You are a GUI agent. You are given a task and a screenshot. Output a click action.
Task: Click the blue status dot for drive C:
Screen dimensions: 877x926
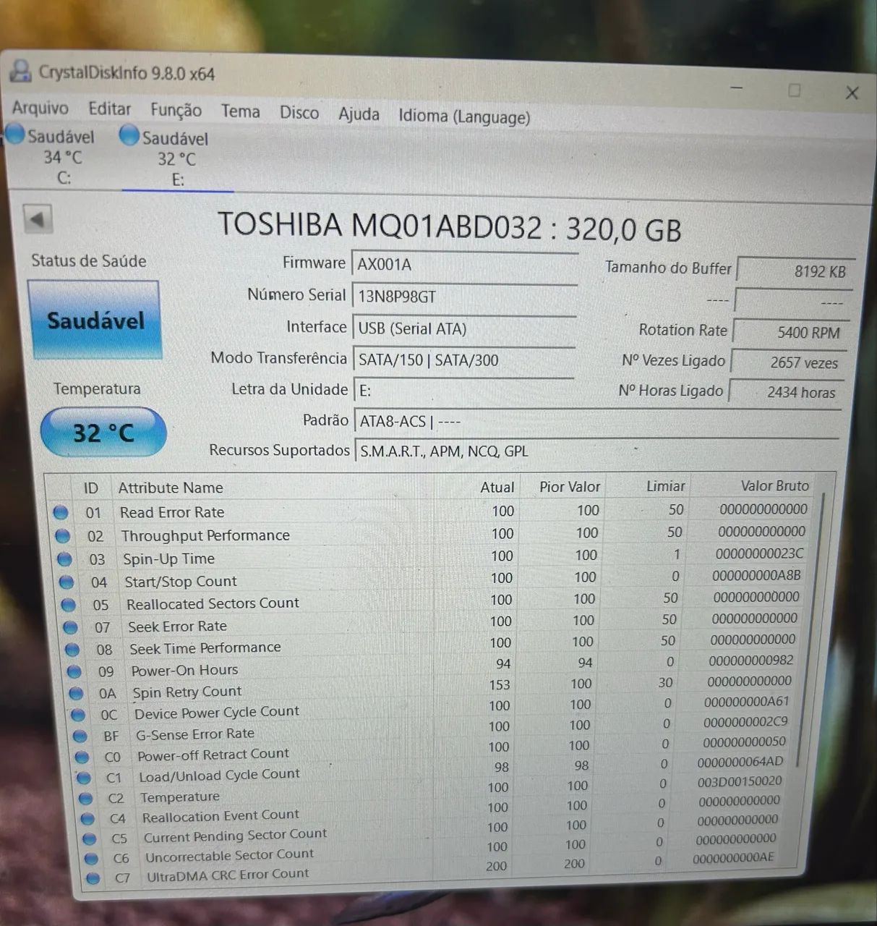(15, 134)
